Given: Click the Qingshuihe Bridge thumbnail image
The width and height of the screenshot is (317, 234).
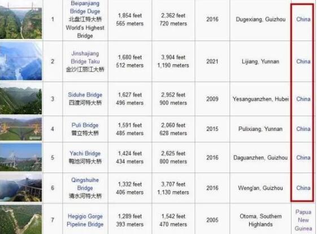Looking at the screenshot, I should 21,188.
